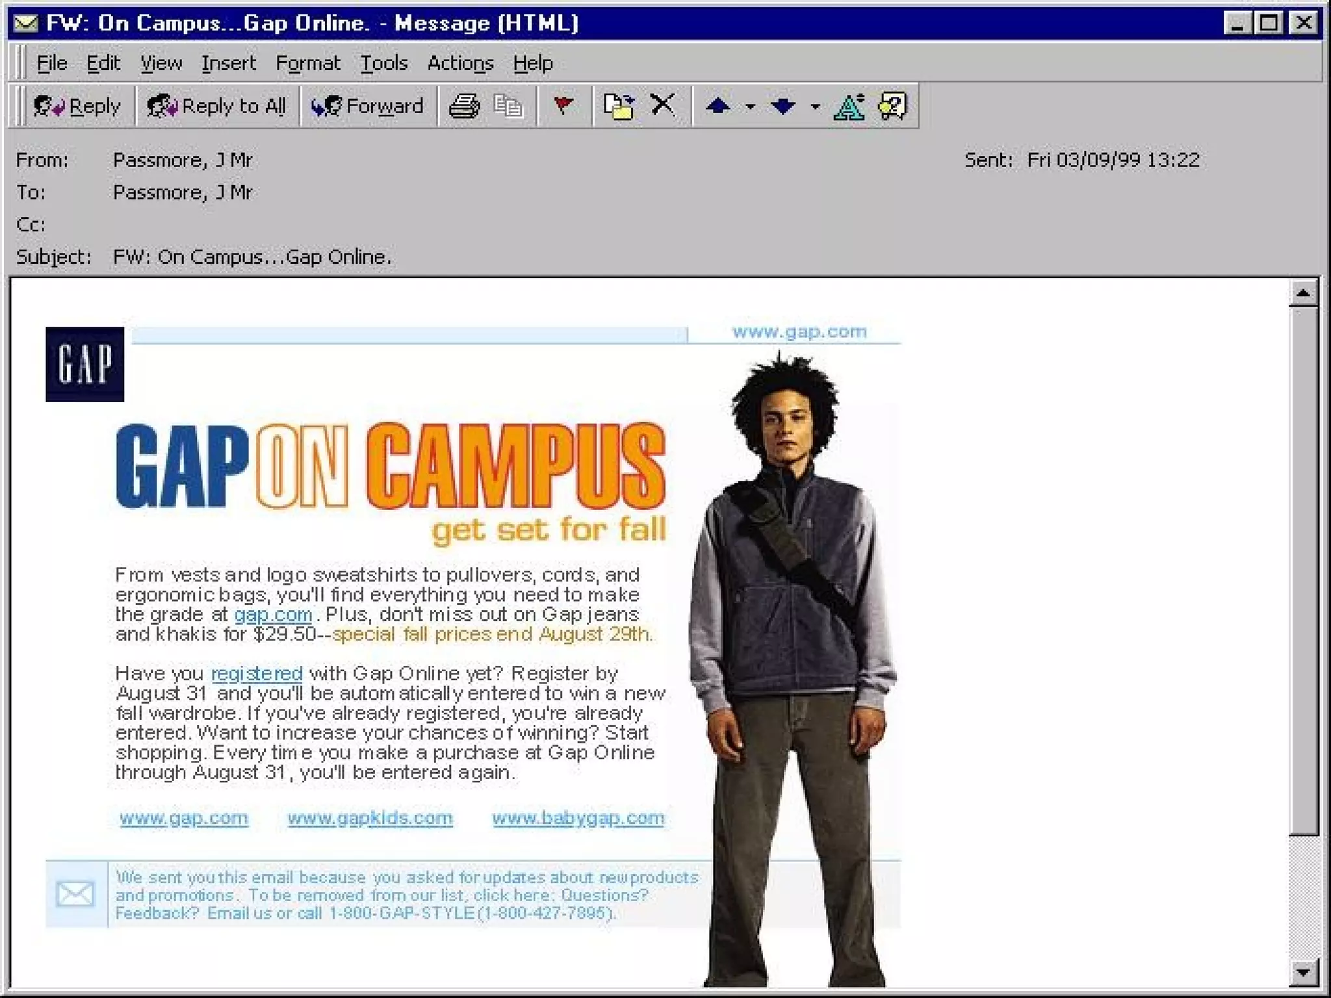Go to previous item with up arrow
The height and width of the screenshot is (998, 1331).
tap(718, 106)
